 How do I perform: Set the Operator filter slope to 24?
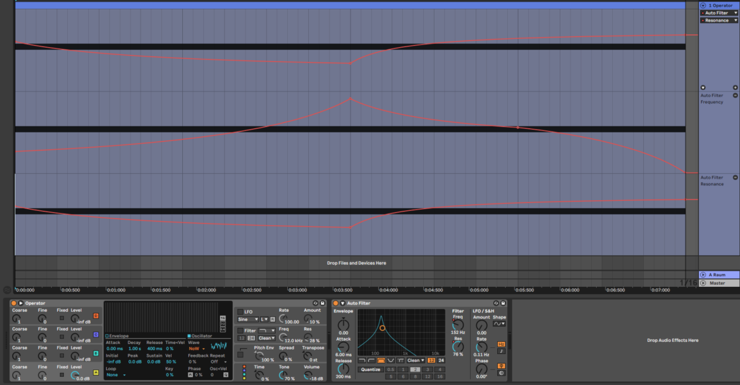[251, 338]
